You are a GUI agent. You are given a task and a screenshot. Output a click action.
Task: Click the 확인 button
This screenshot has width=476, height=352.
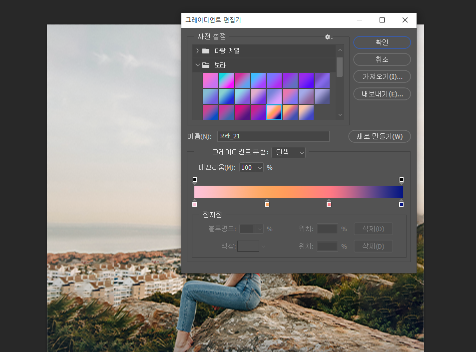coord(382,42)
